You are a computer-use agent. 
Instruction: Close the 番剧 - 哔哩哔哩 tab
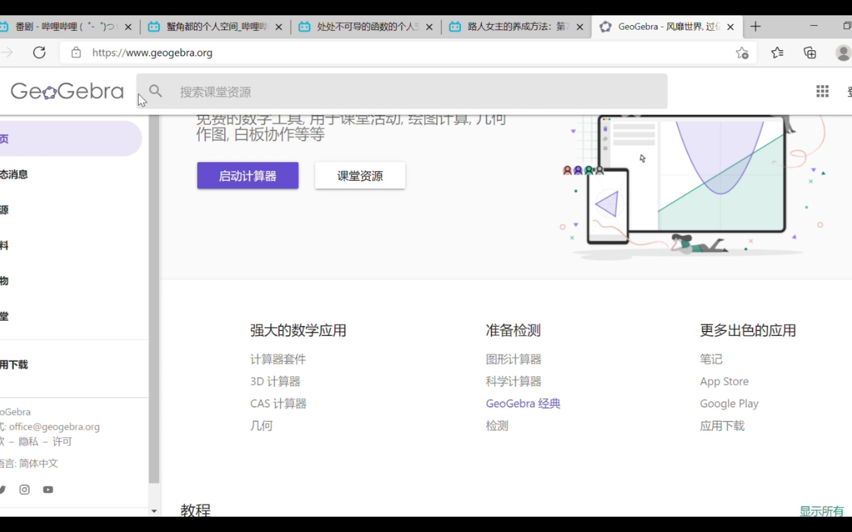(x=128, y=27)
